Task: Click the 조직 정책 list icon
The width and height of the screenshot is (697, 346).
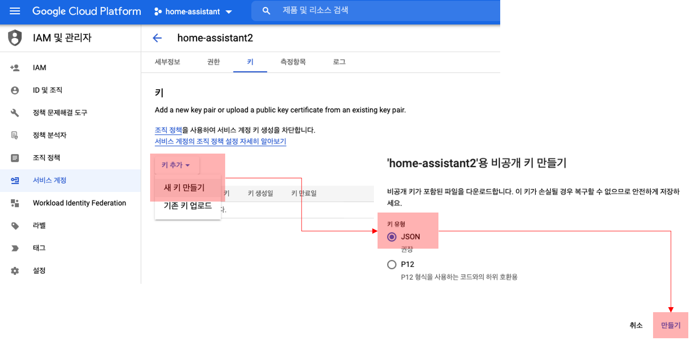Action: coord(15,158)
